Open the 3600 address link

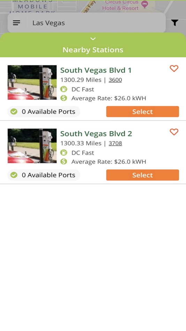(x=115, y=80)
